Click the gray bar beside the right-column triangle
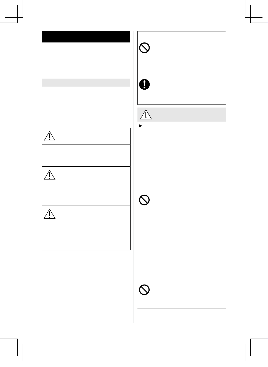Image resolution: width=268 pixels, height=367 pixels. click(x=182, y=114)
